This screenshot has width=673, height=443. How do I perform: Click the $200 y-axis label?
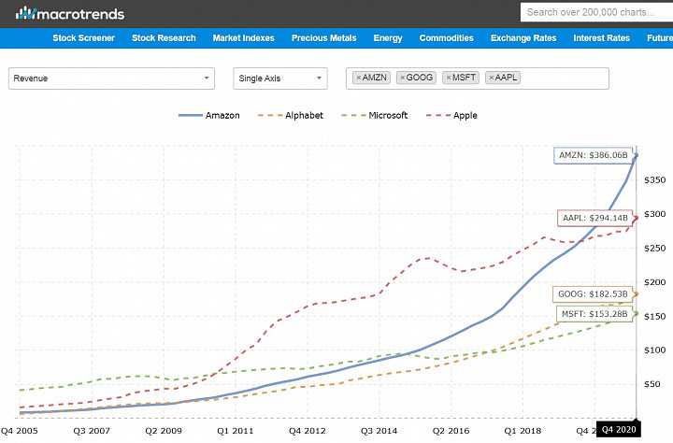point(655,282)
